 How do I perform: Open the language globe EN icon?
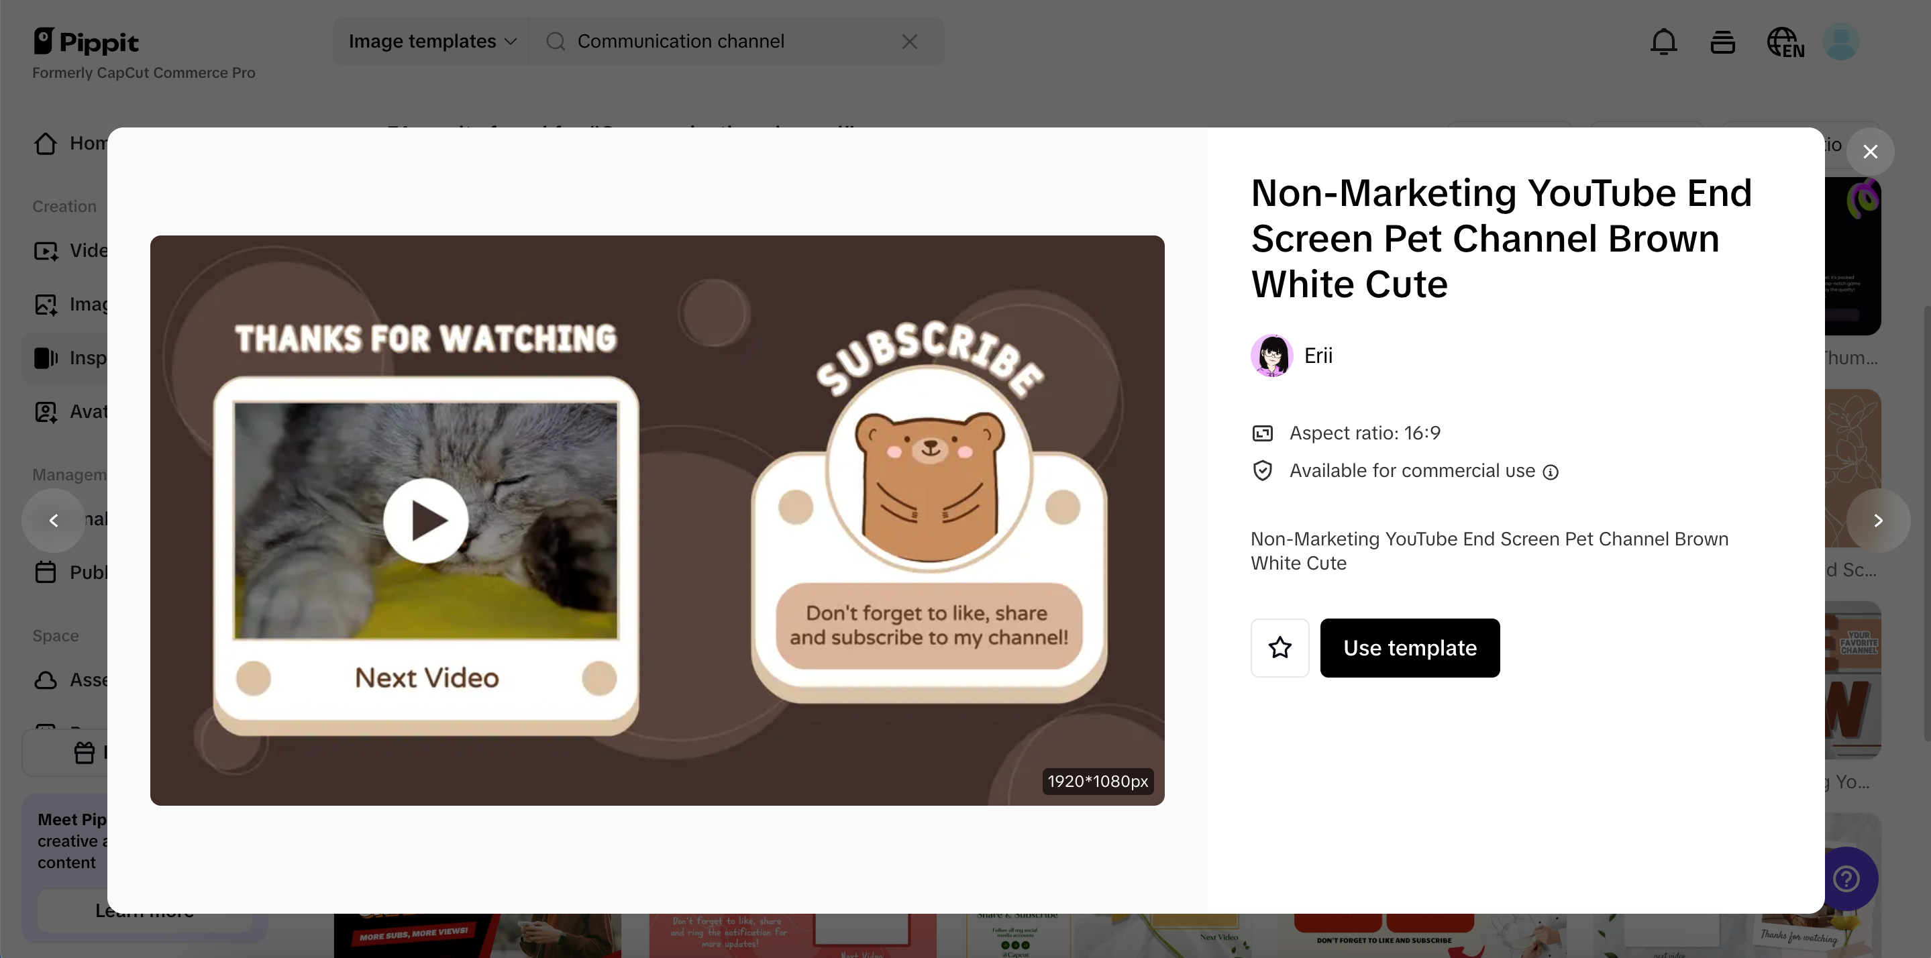click(1785, 42)
